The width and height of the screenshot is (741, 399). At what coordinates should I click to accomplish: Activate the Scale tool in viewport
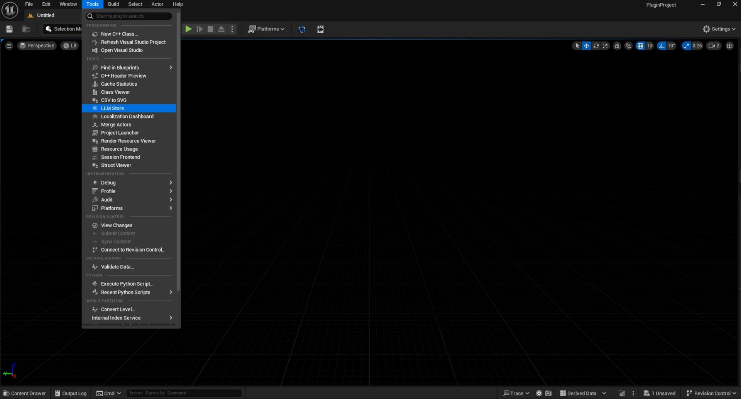tap(605, 46)
